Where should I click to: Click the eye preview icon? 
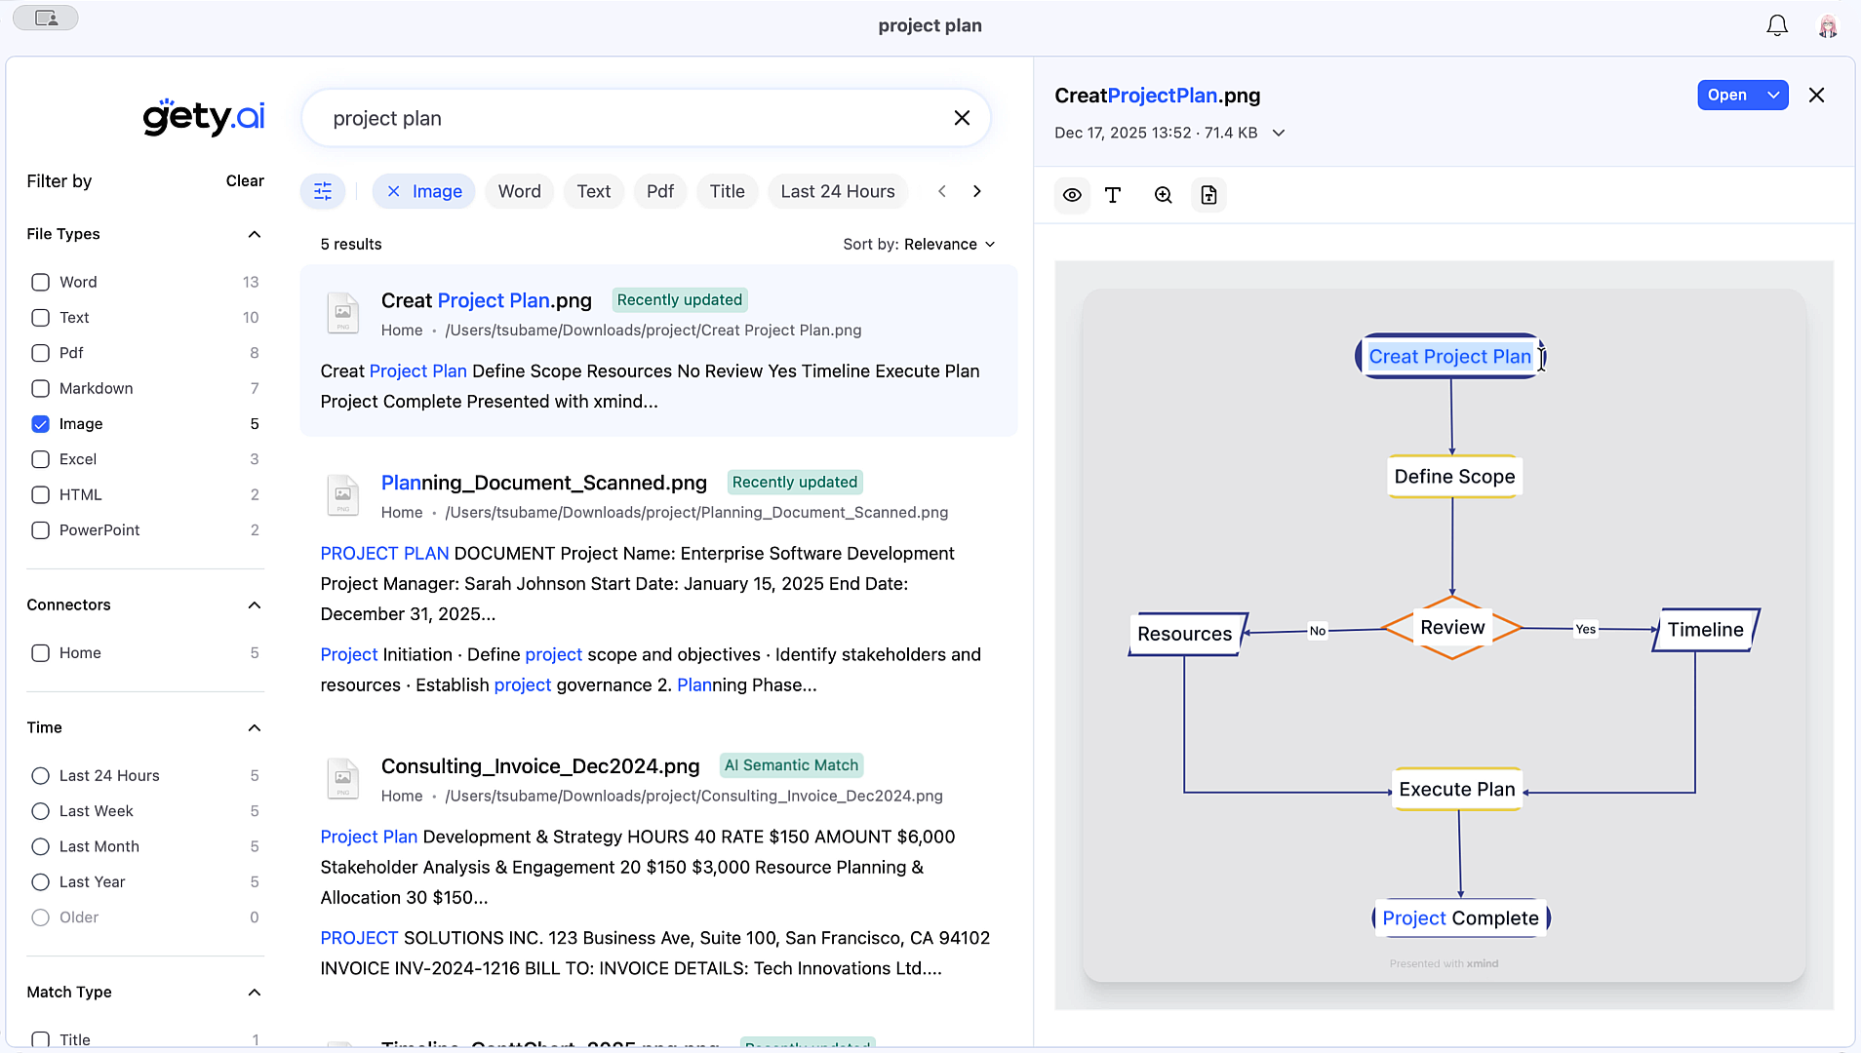1072,195
